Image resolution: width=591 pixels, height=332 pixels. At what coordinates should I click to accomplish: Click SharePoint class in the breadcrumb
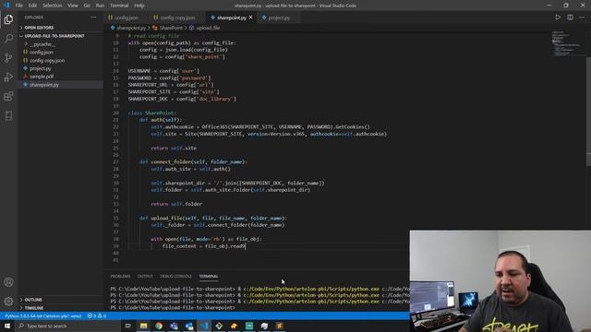(x=170, y=28)
